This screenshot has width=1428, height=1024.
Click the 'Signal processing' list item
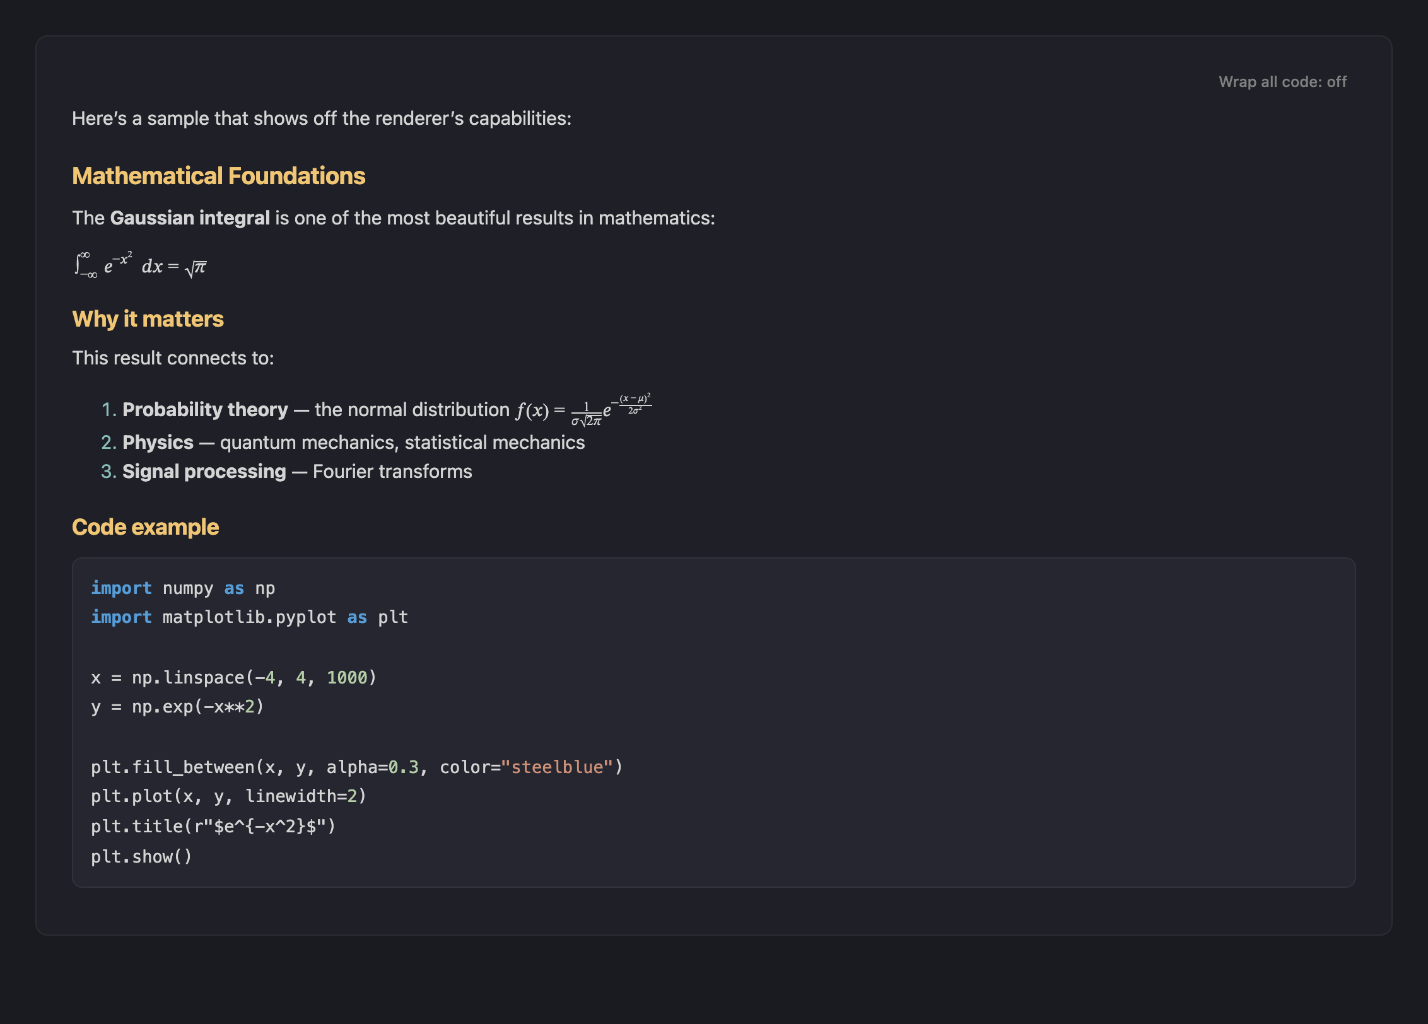pos(286,472)
